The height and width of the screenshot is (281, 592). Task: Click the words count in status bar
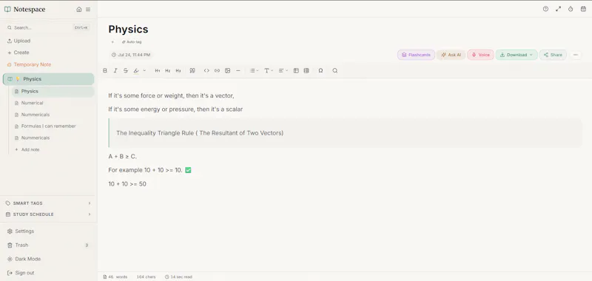115,277
